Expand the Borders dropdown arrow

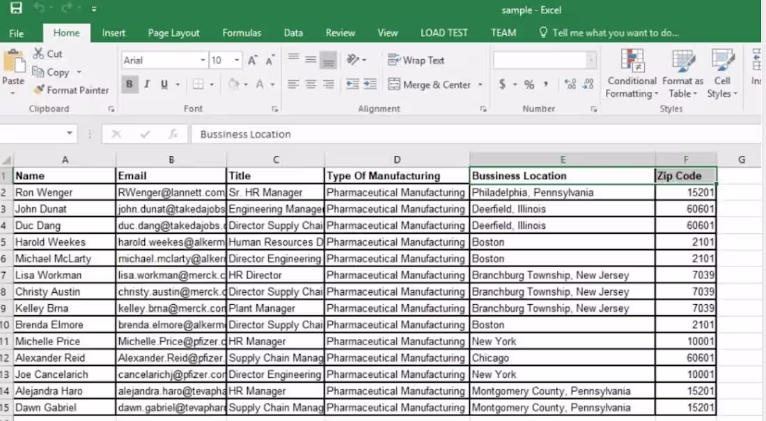click(x=212, y=84)
